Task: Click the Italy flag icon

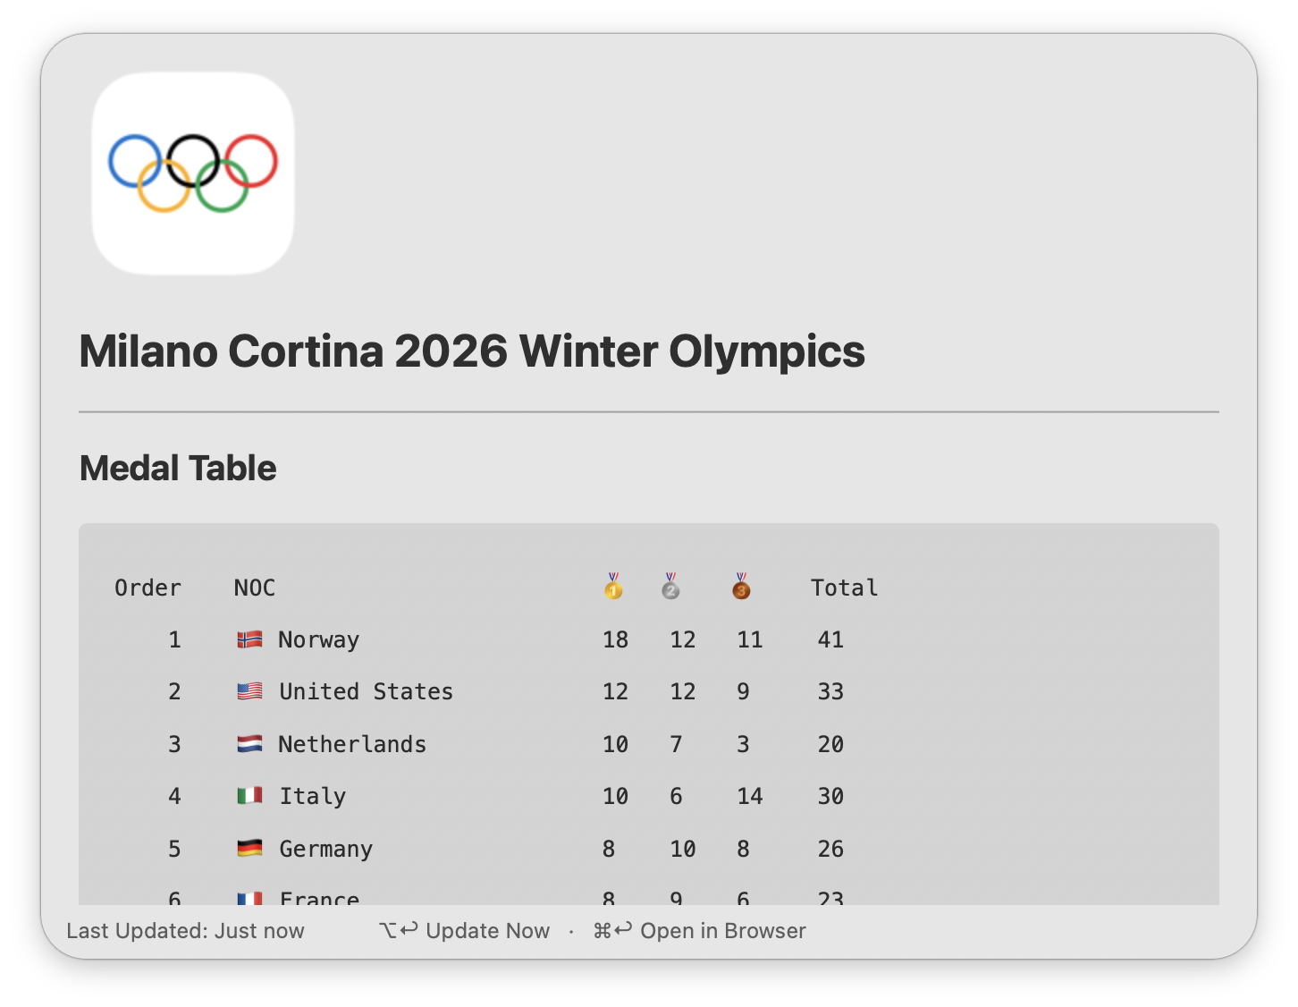Action: coord(249,796)
